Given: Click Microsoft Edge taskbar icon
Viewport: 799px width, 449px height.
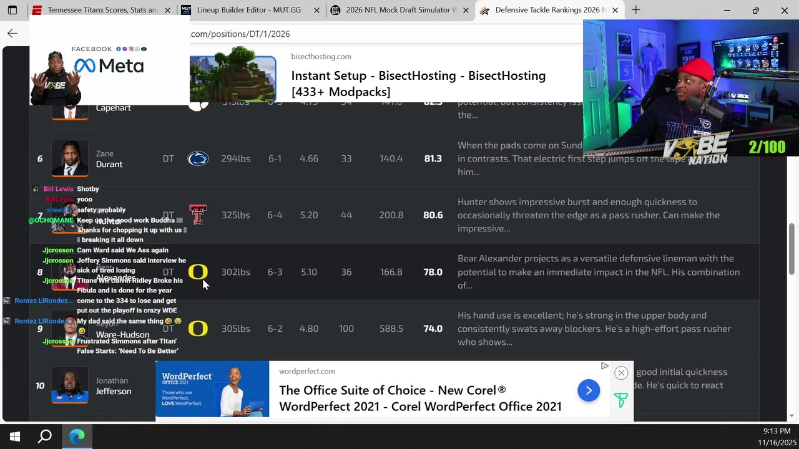Looking at the screenshot, I should point(77,437).
